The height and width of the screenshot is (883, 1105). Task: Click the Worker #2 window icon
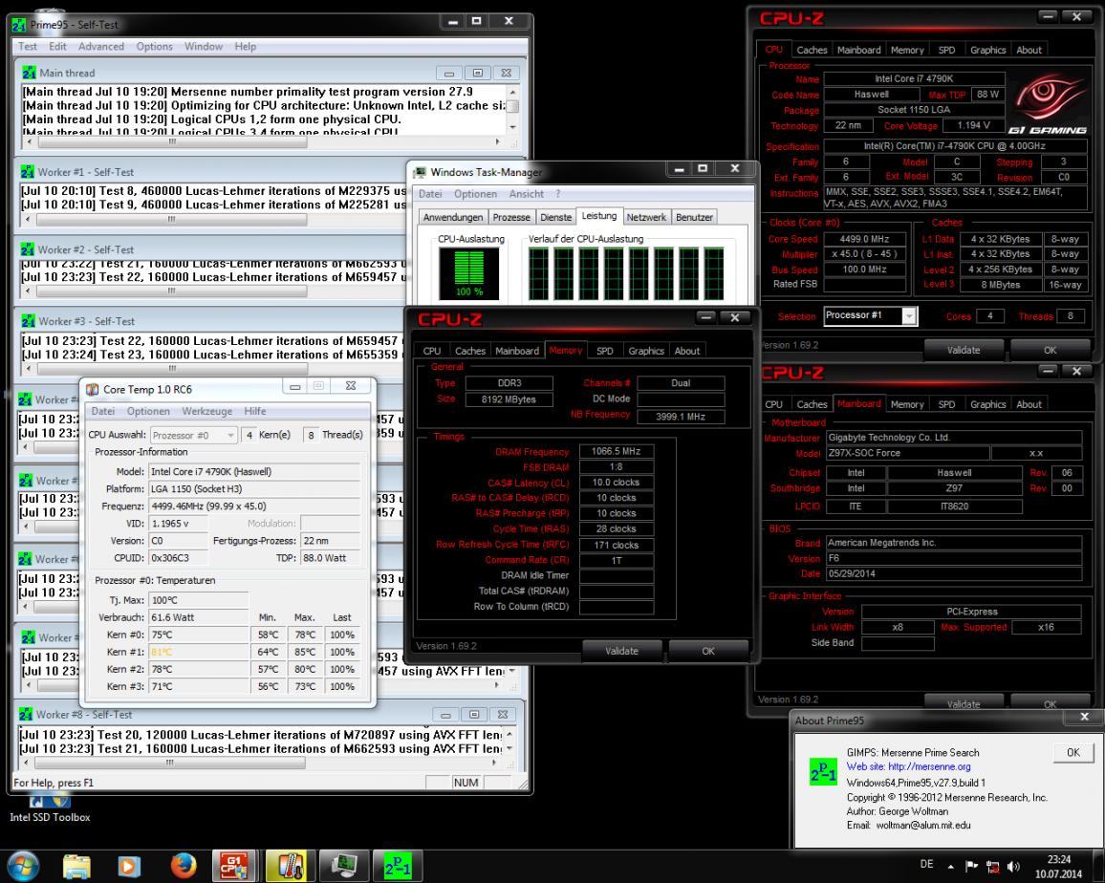coord(28,249)
